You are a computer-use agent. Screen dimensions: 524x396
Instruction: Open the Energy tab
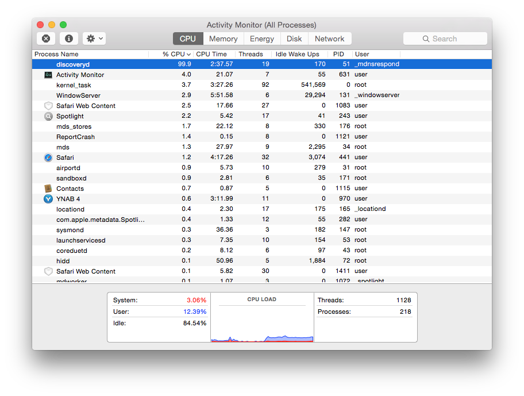[262, 39]
